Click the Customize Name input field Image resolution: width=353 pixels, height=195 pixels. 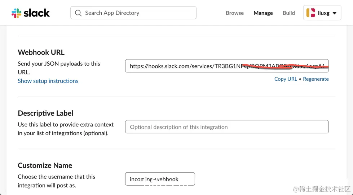(x=160, y=179)
